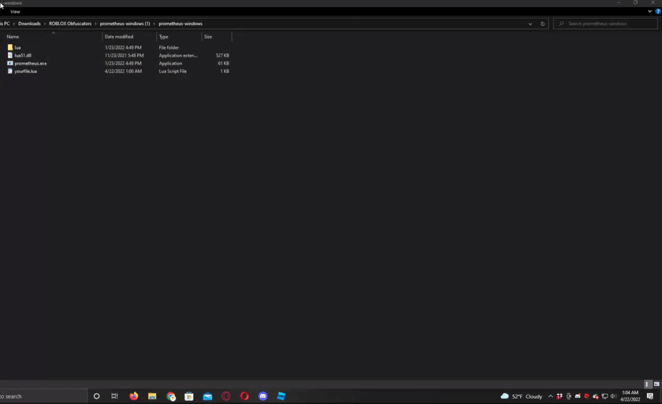
Task: Show hidden system tray icons
Action: click(551, 397)
